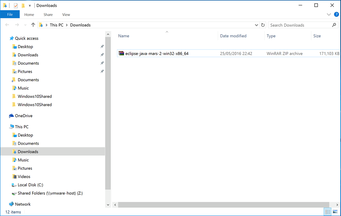Switch to the View ribbon tab
This screenshot has width=341, height=216.
(66, 14)
